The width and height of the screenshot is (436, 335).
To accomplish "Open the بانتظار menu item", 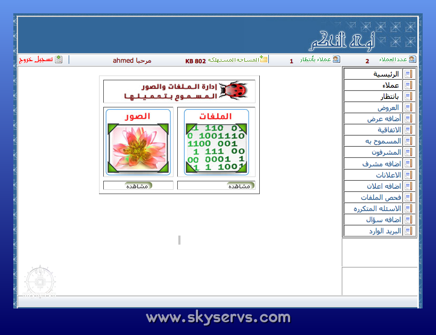I will [x=389, y=96].
